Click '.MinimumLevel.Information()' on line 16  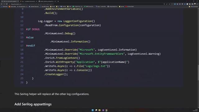pyautogui.click(x=70, y=42)
